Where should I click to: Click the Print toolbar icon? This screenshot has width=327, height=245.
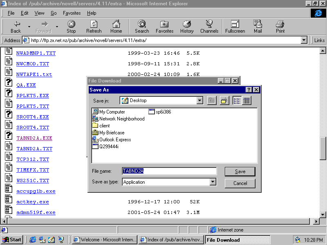[x=280, y=27]
